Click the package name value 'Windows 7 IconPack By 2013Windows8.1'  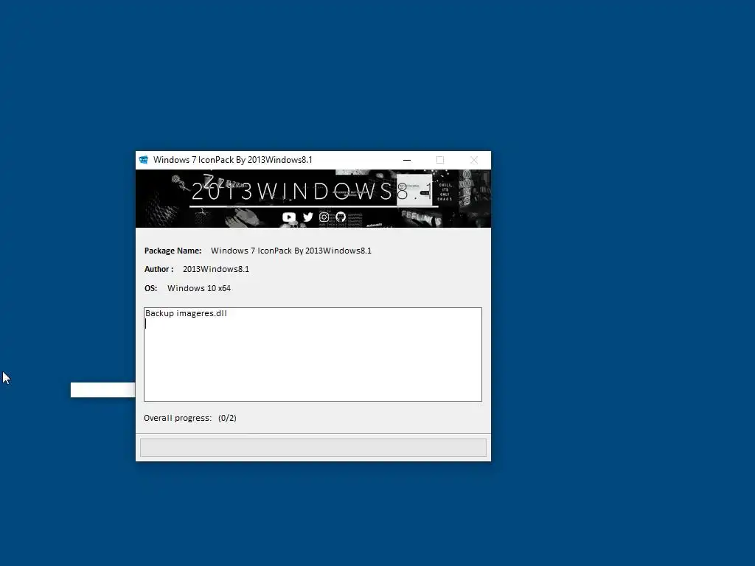click(x=290, y=251)
